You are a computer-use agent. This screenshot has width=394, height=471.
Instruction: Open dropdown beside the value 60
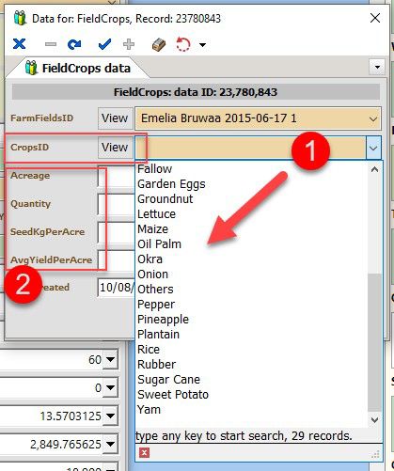110,360
